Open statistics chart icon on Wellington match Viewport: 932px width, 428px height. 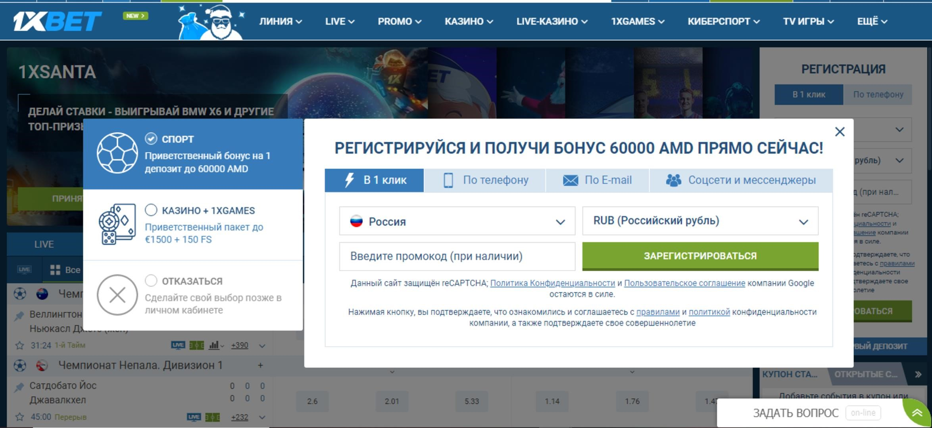214,345
